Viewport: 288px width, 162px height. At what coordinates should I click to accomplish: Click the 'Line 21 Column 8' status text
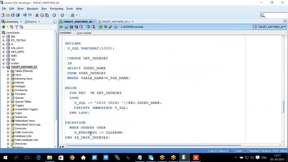click(x=219, y=151)
